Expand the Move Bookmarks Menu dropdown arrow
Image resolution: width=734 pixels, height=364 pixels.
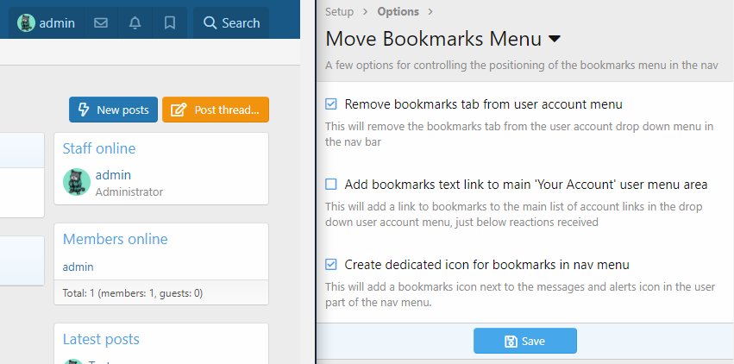[555, 40]
